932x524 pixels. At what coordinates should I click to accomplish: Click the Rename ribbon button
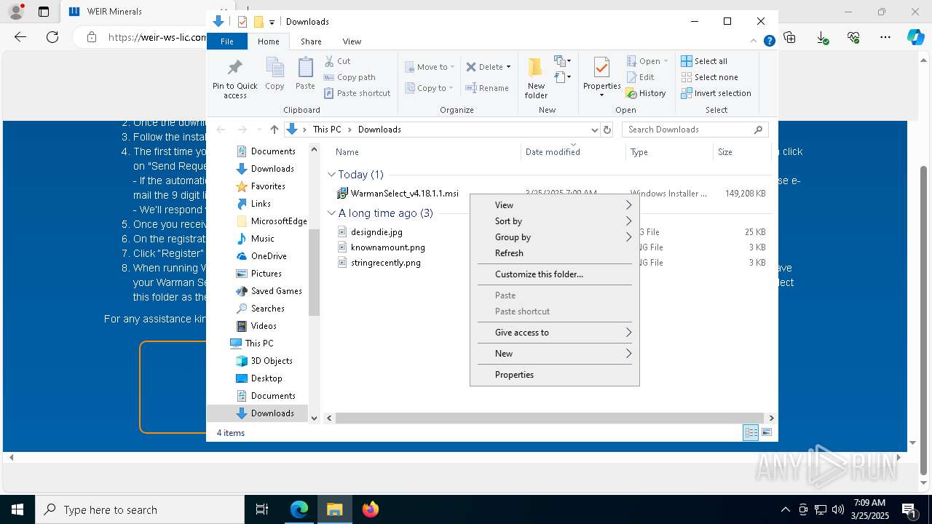(x=488, y=88)
